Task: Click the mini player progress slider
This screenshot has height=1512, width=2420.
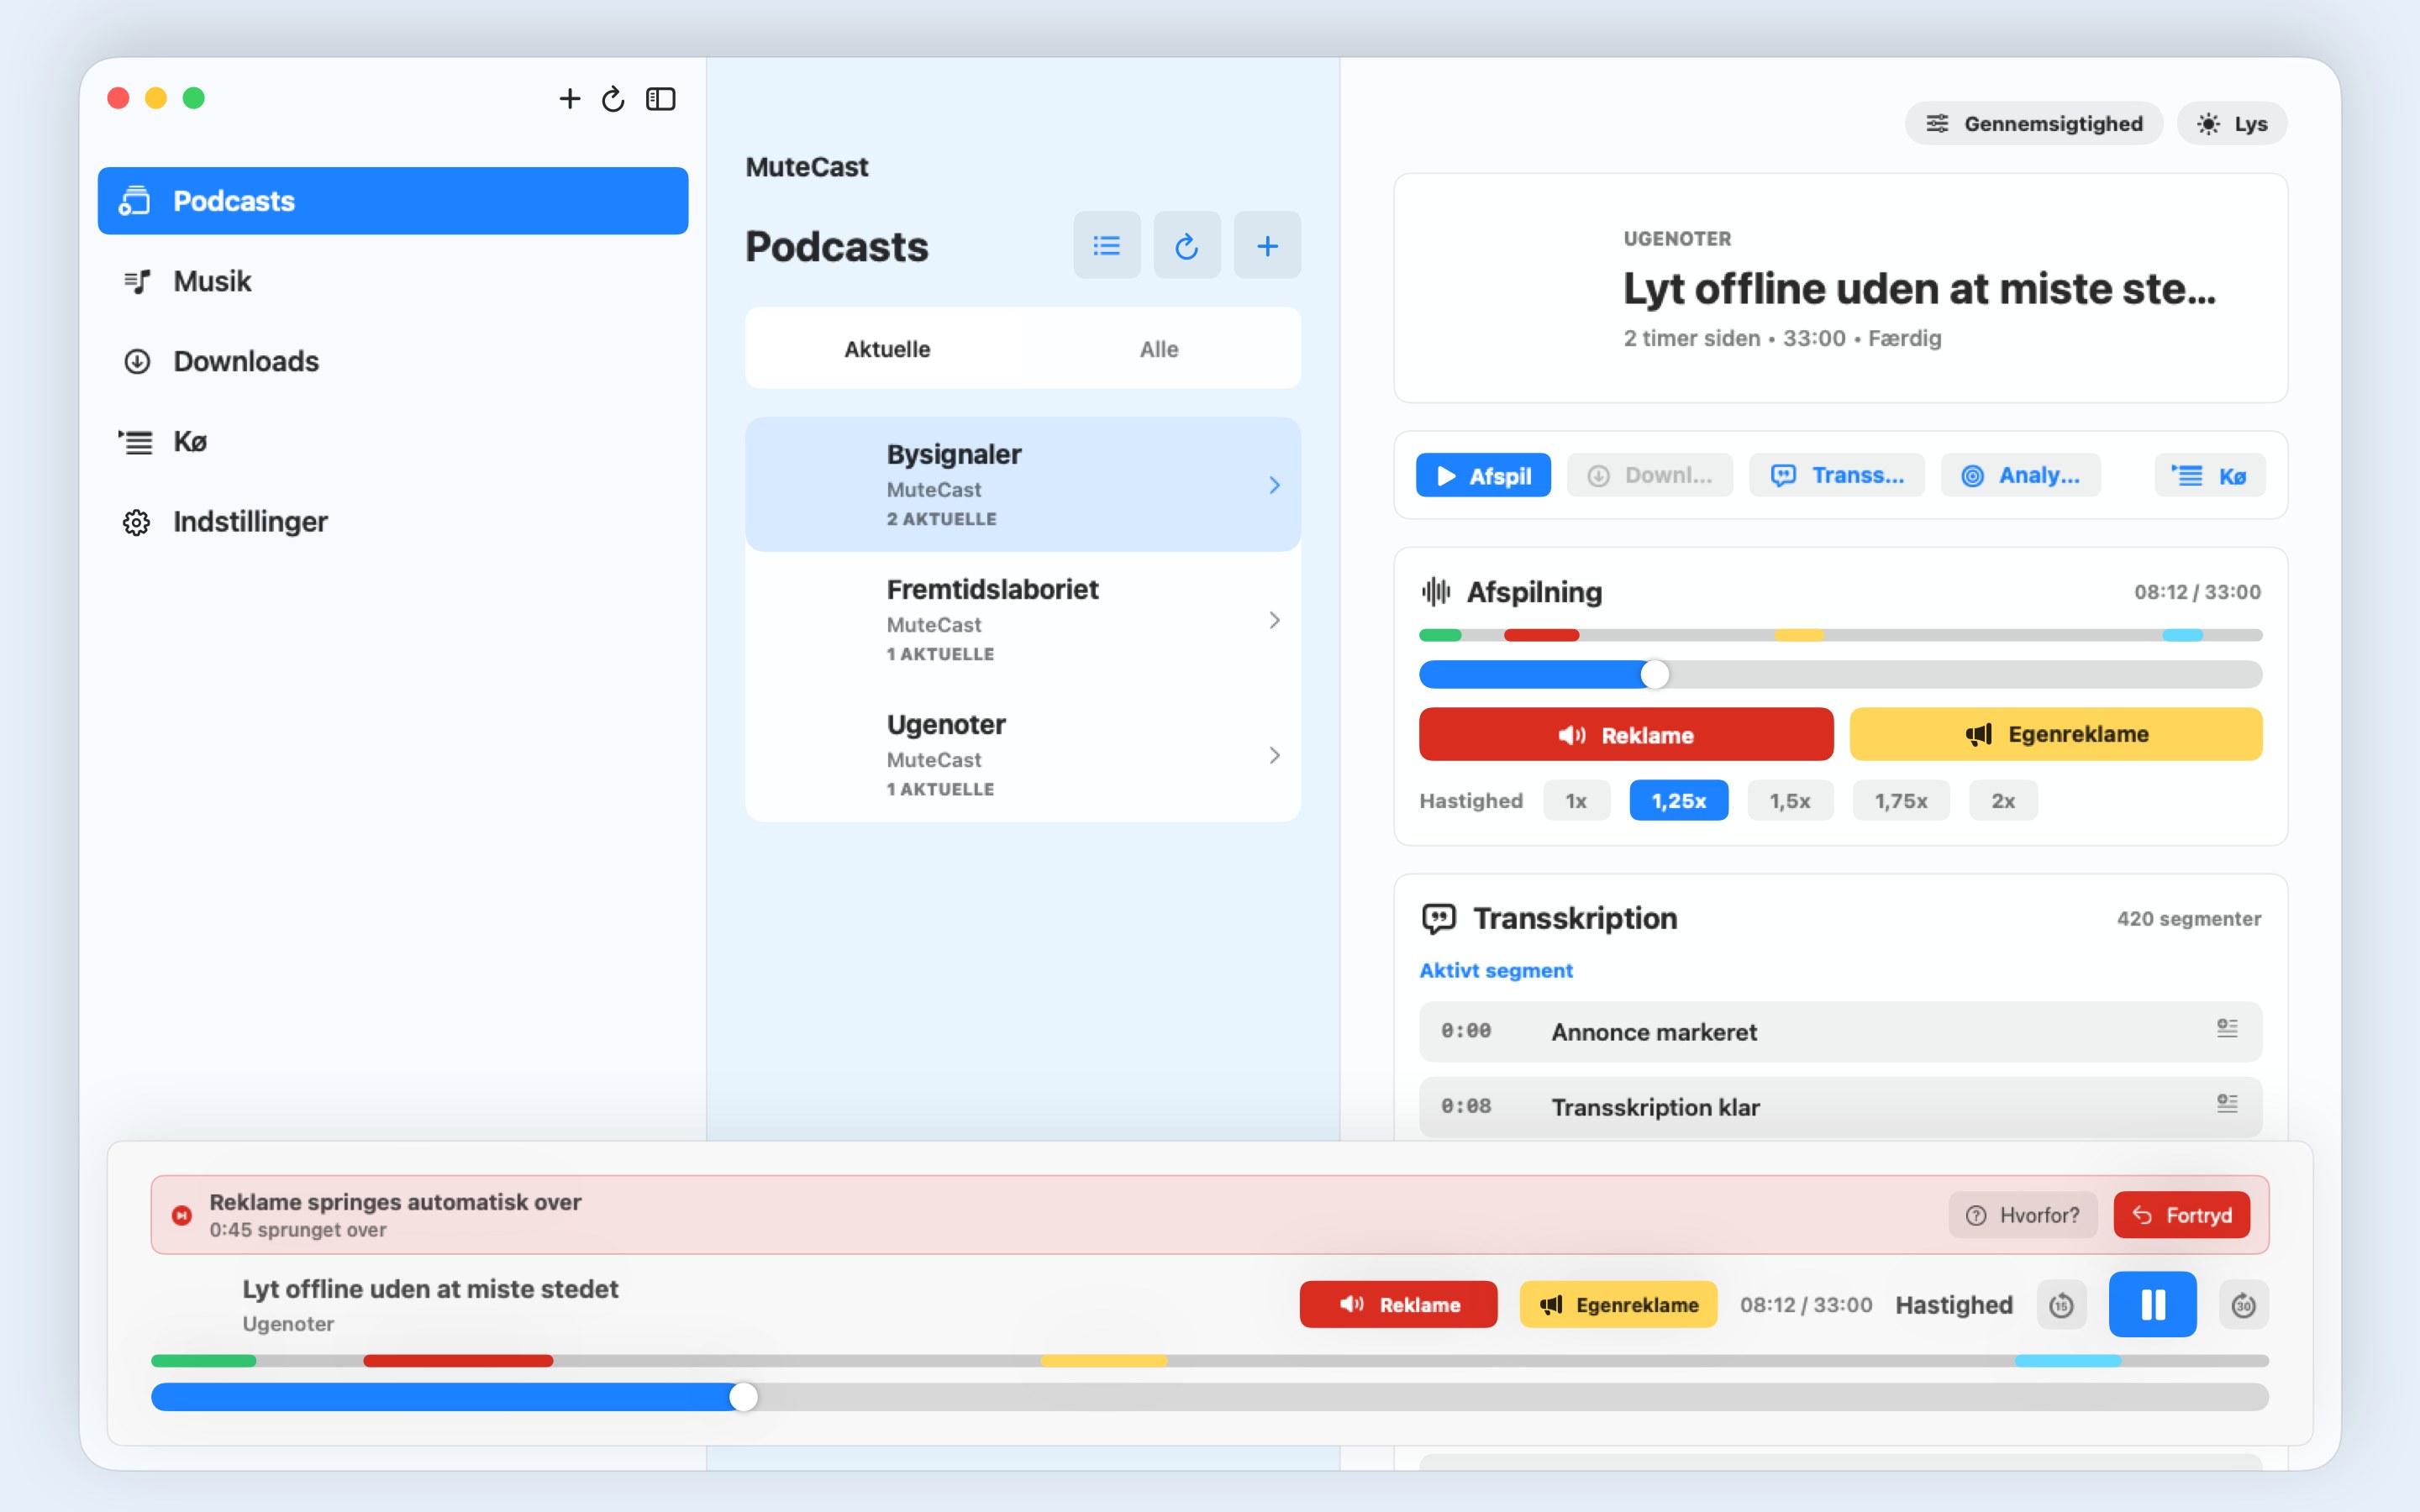Action: pyautogui.click(x=1210, y=1397)
